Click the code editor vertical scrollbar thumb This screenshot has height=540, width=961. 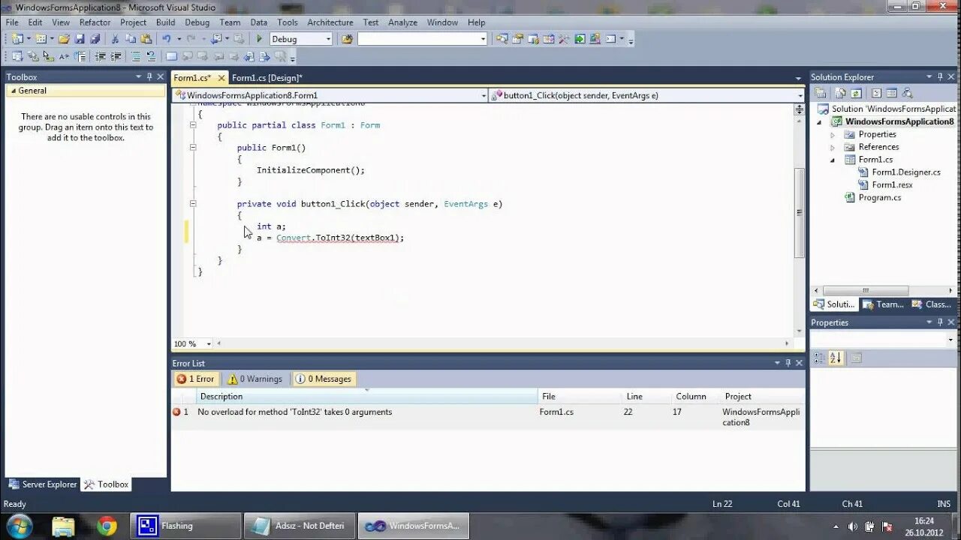pos(800,212)
